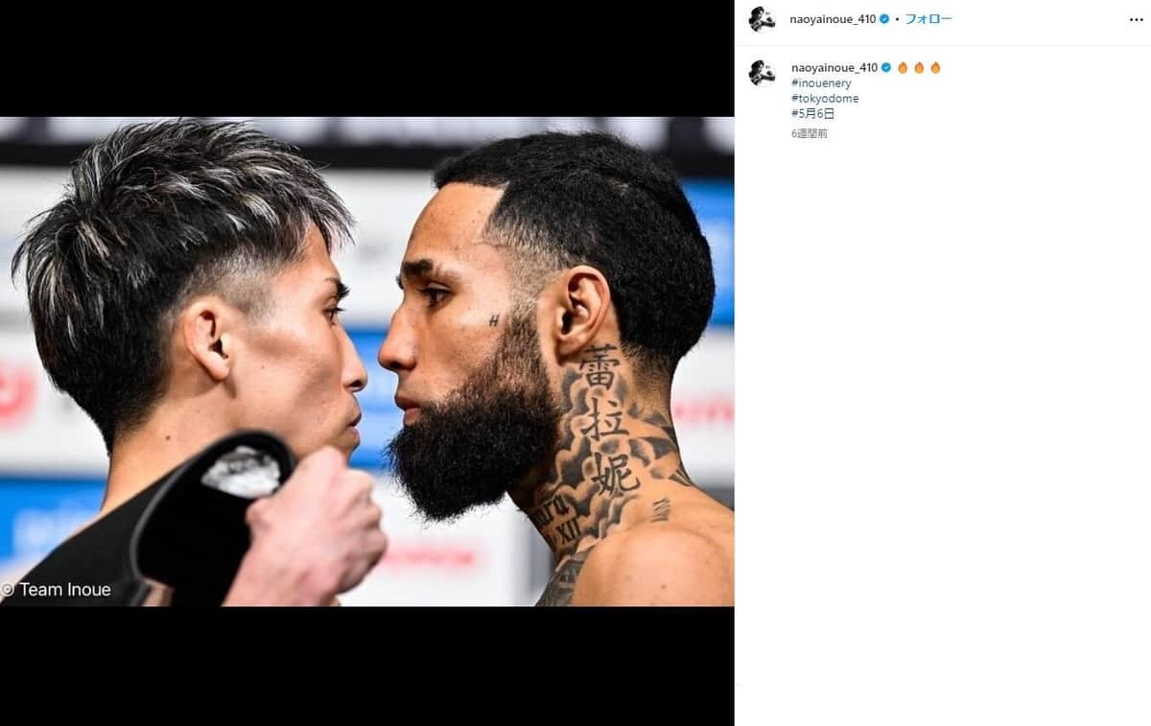Open naoyainoue_410 from the caption username

[x=834, y=68]
